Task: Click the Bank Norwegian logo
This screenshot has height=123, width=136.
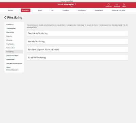Action: coord(67,5)
